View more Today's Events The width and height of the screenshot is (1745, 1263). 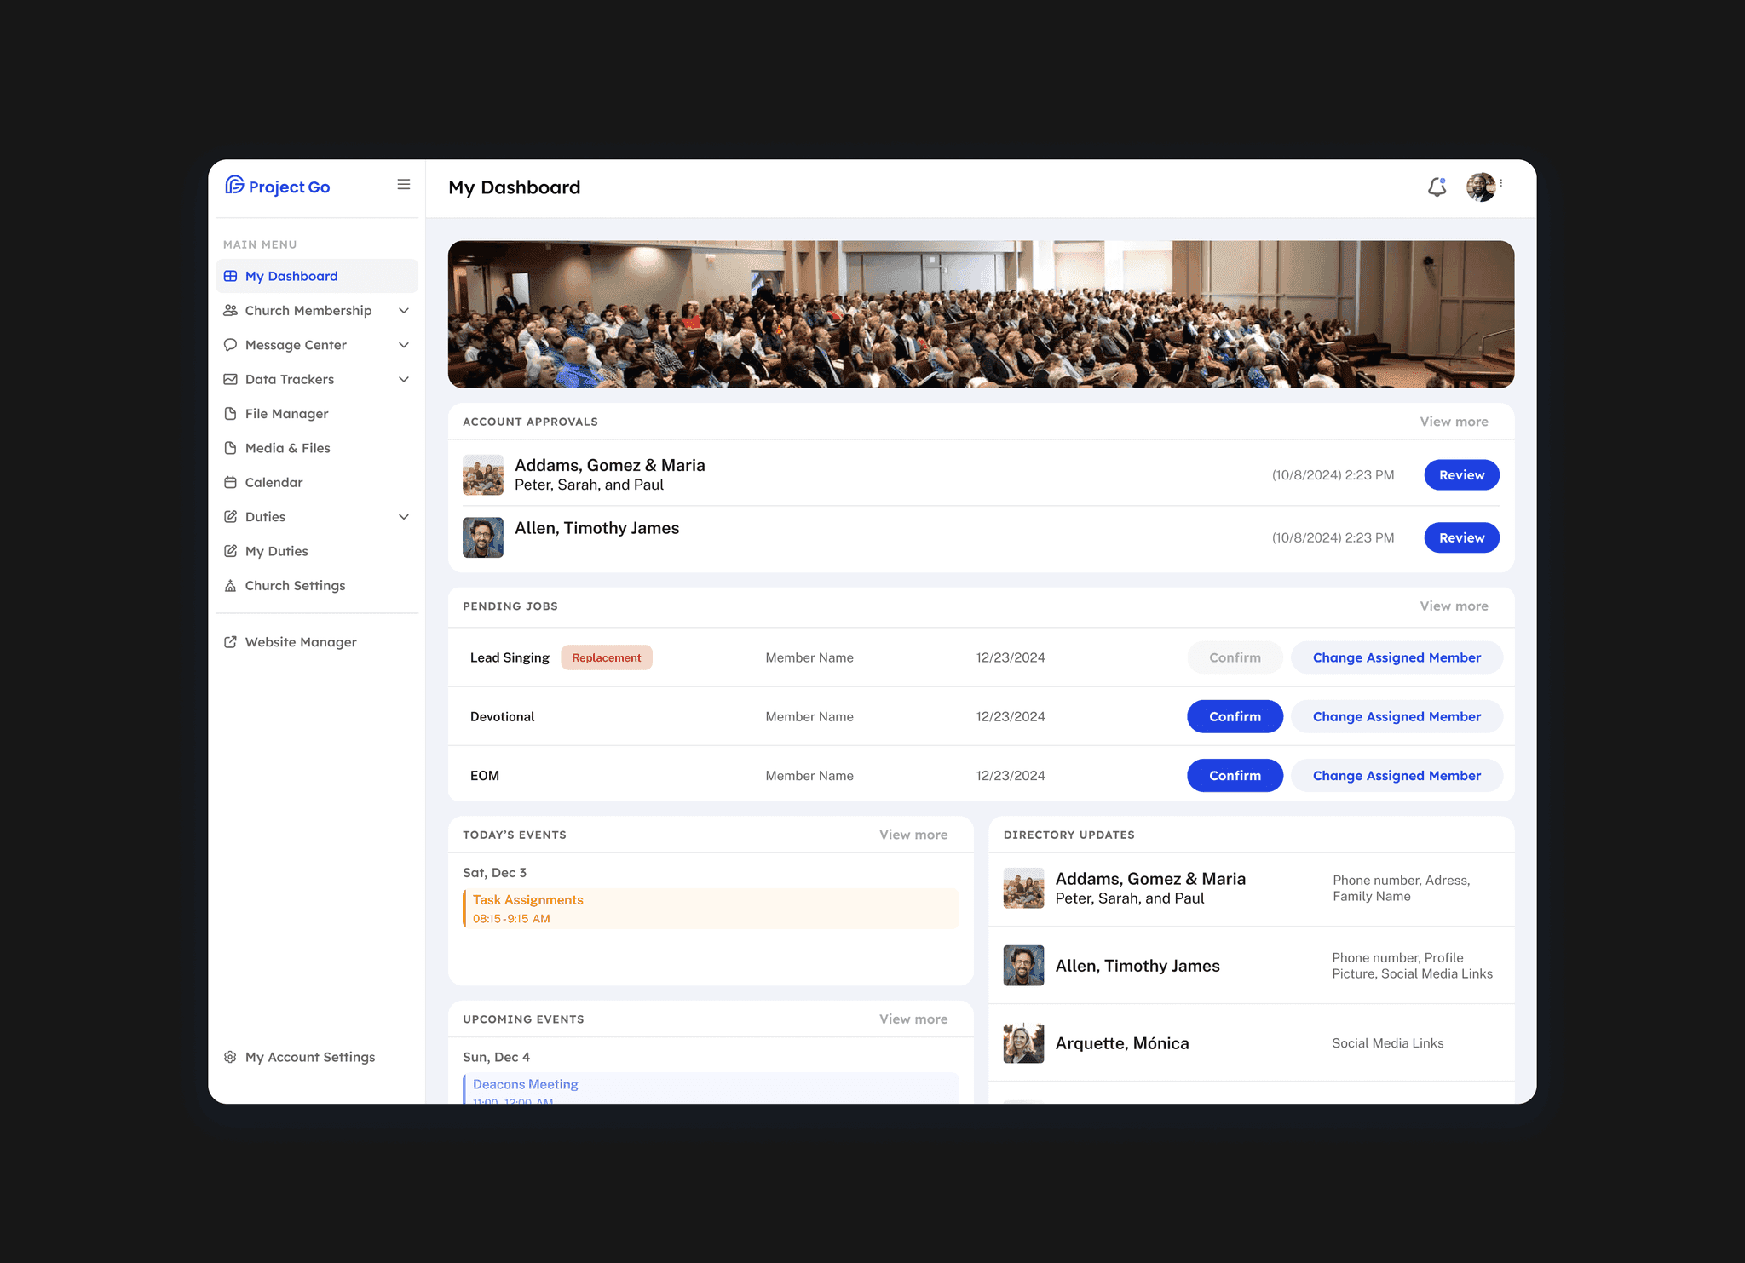(x=913, y=835)
